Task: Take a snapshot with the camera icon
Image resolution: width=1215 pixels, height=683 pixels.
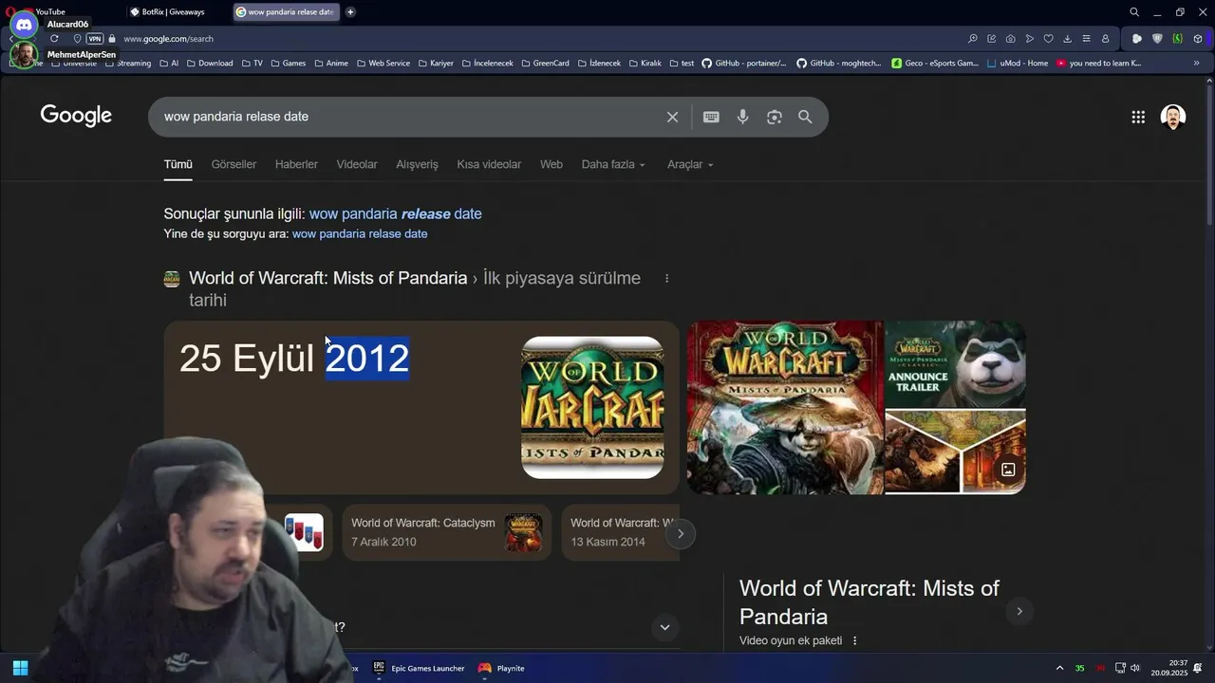Action: 1010,39
